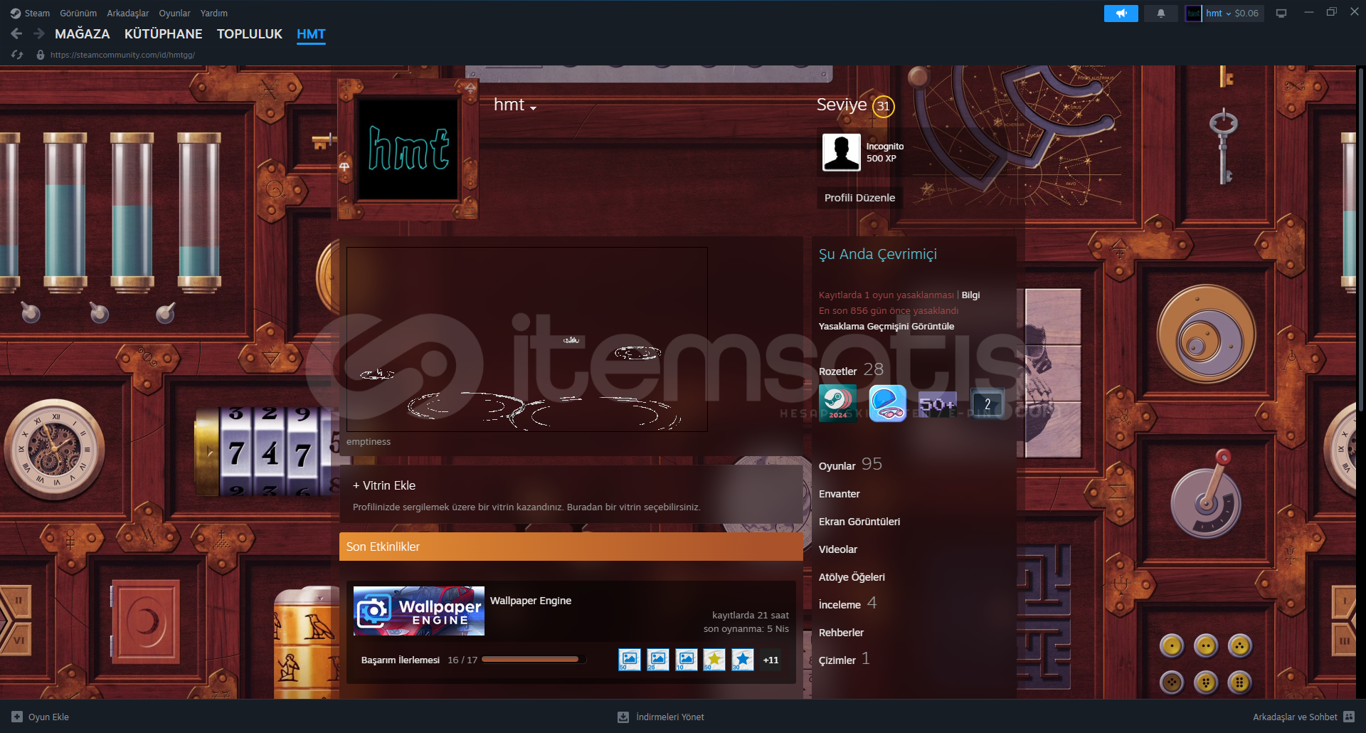Open notifications bell icon
The image size is (1366, 733).
pyautogui.click(x=1161, y=14)
